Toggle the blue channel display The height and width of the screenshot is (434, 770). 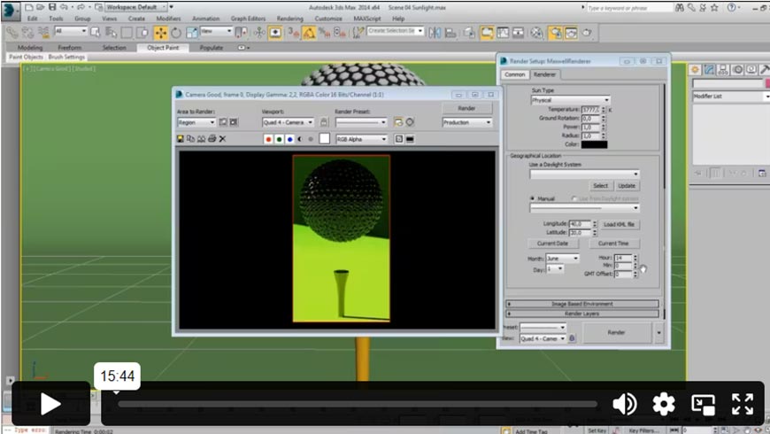[289, 139]
